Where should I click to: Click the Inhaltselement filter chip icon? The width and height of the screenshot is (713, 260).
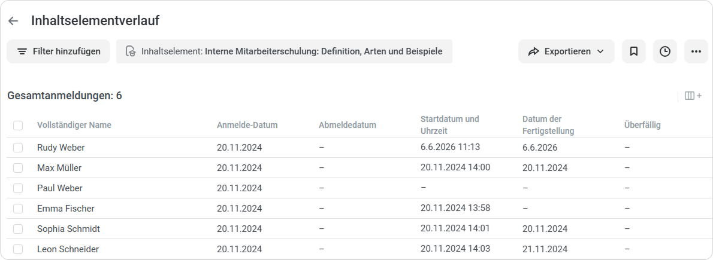(x=131, y=51)
